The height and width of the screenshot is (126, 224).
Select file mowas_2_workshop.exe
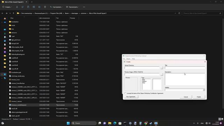click(x=19, y=105)
